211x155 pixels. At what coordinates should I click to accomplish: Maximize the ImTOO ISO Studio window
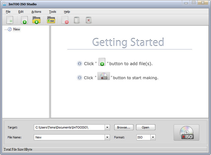tap(194, 3)
